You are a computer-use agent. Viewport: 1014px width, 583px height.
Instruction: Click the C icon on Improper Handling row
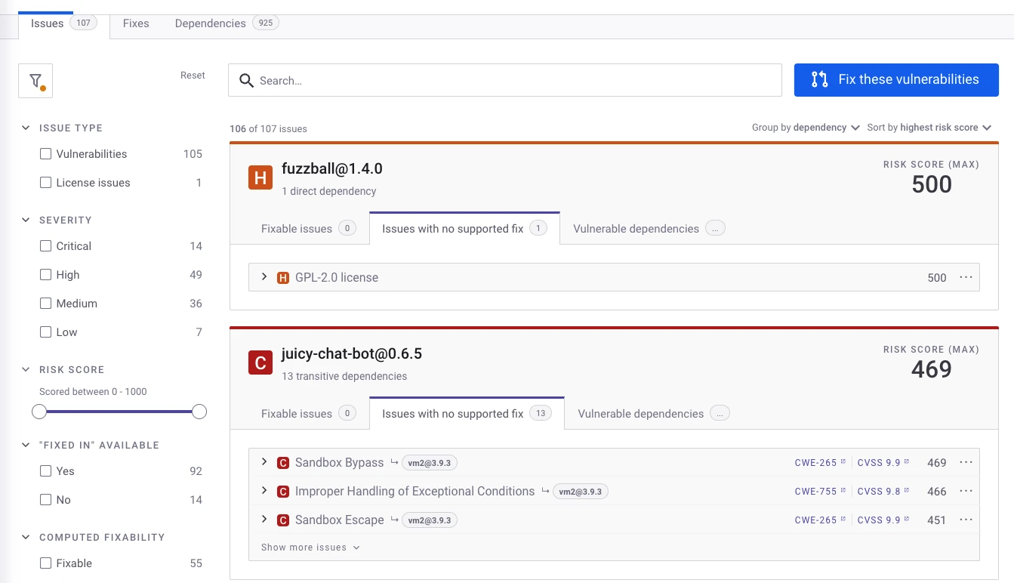283,492
